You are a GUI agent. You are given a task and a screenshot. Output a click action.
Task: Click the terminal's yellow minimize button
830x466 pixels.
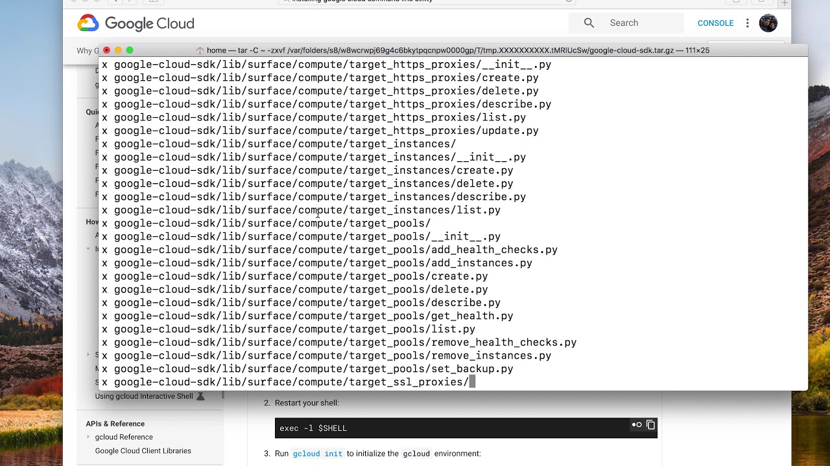[118, 50]
